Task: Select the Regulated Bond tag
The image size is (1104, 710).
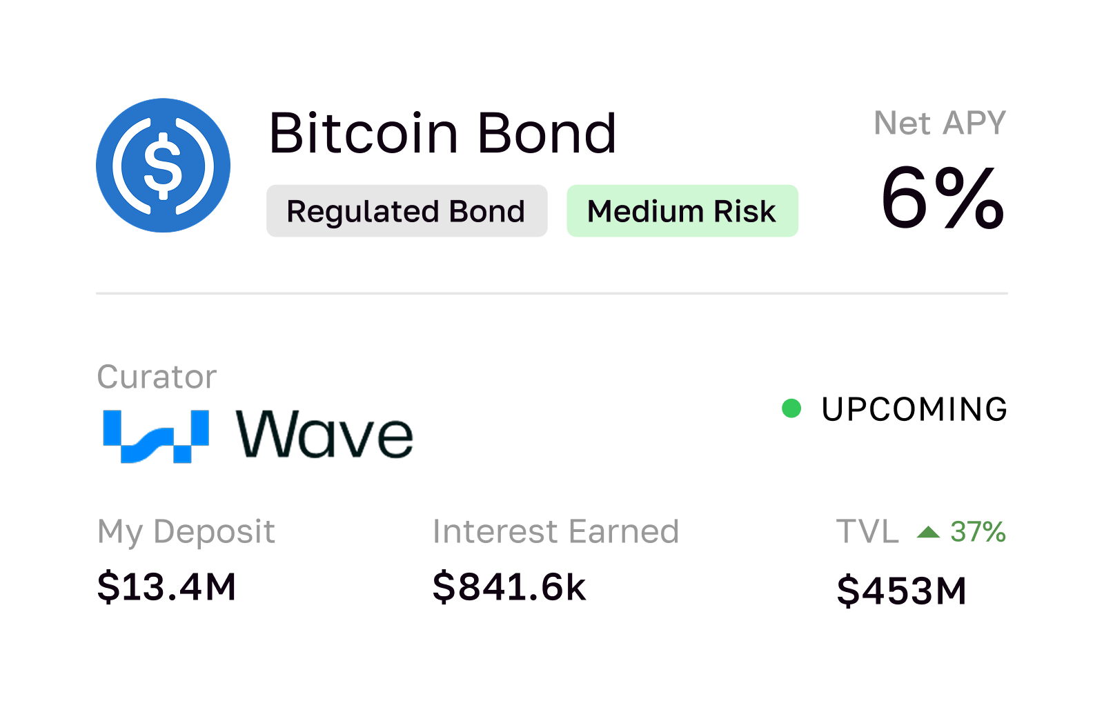Action: (406, 211)
